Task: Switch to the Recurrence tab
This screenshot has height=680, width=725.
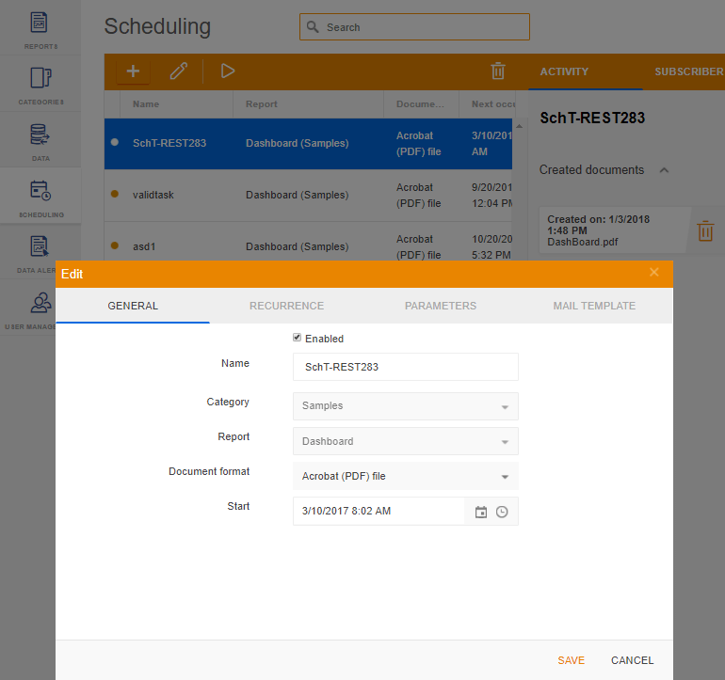Action: coord(286,306)
